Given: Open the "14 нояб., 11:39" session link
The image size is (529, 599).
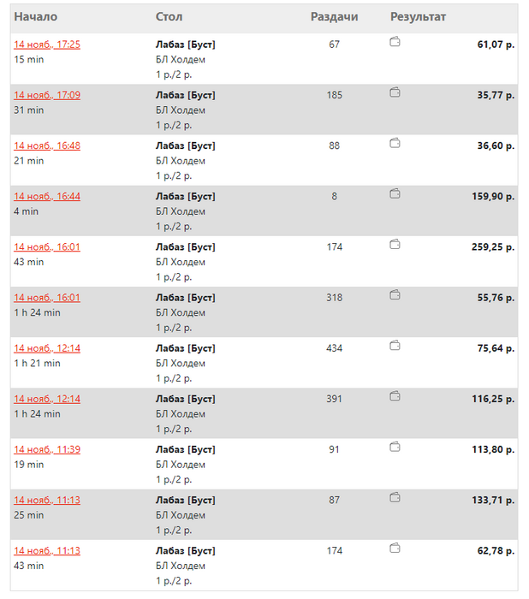Looking at the screenshot, I should click(x=47, y=449).
